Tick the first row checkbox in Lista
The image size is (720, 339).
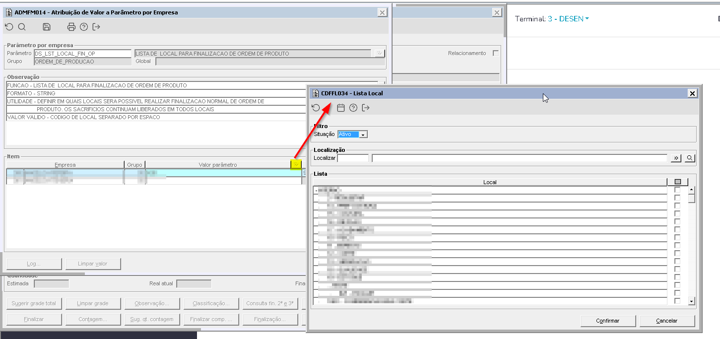(677, 190)
